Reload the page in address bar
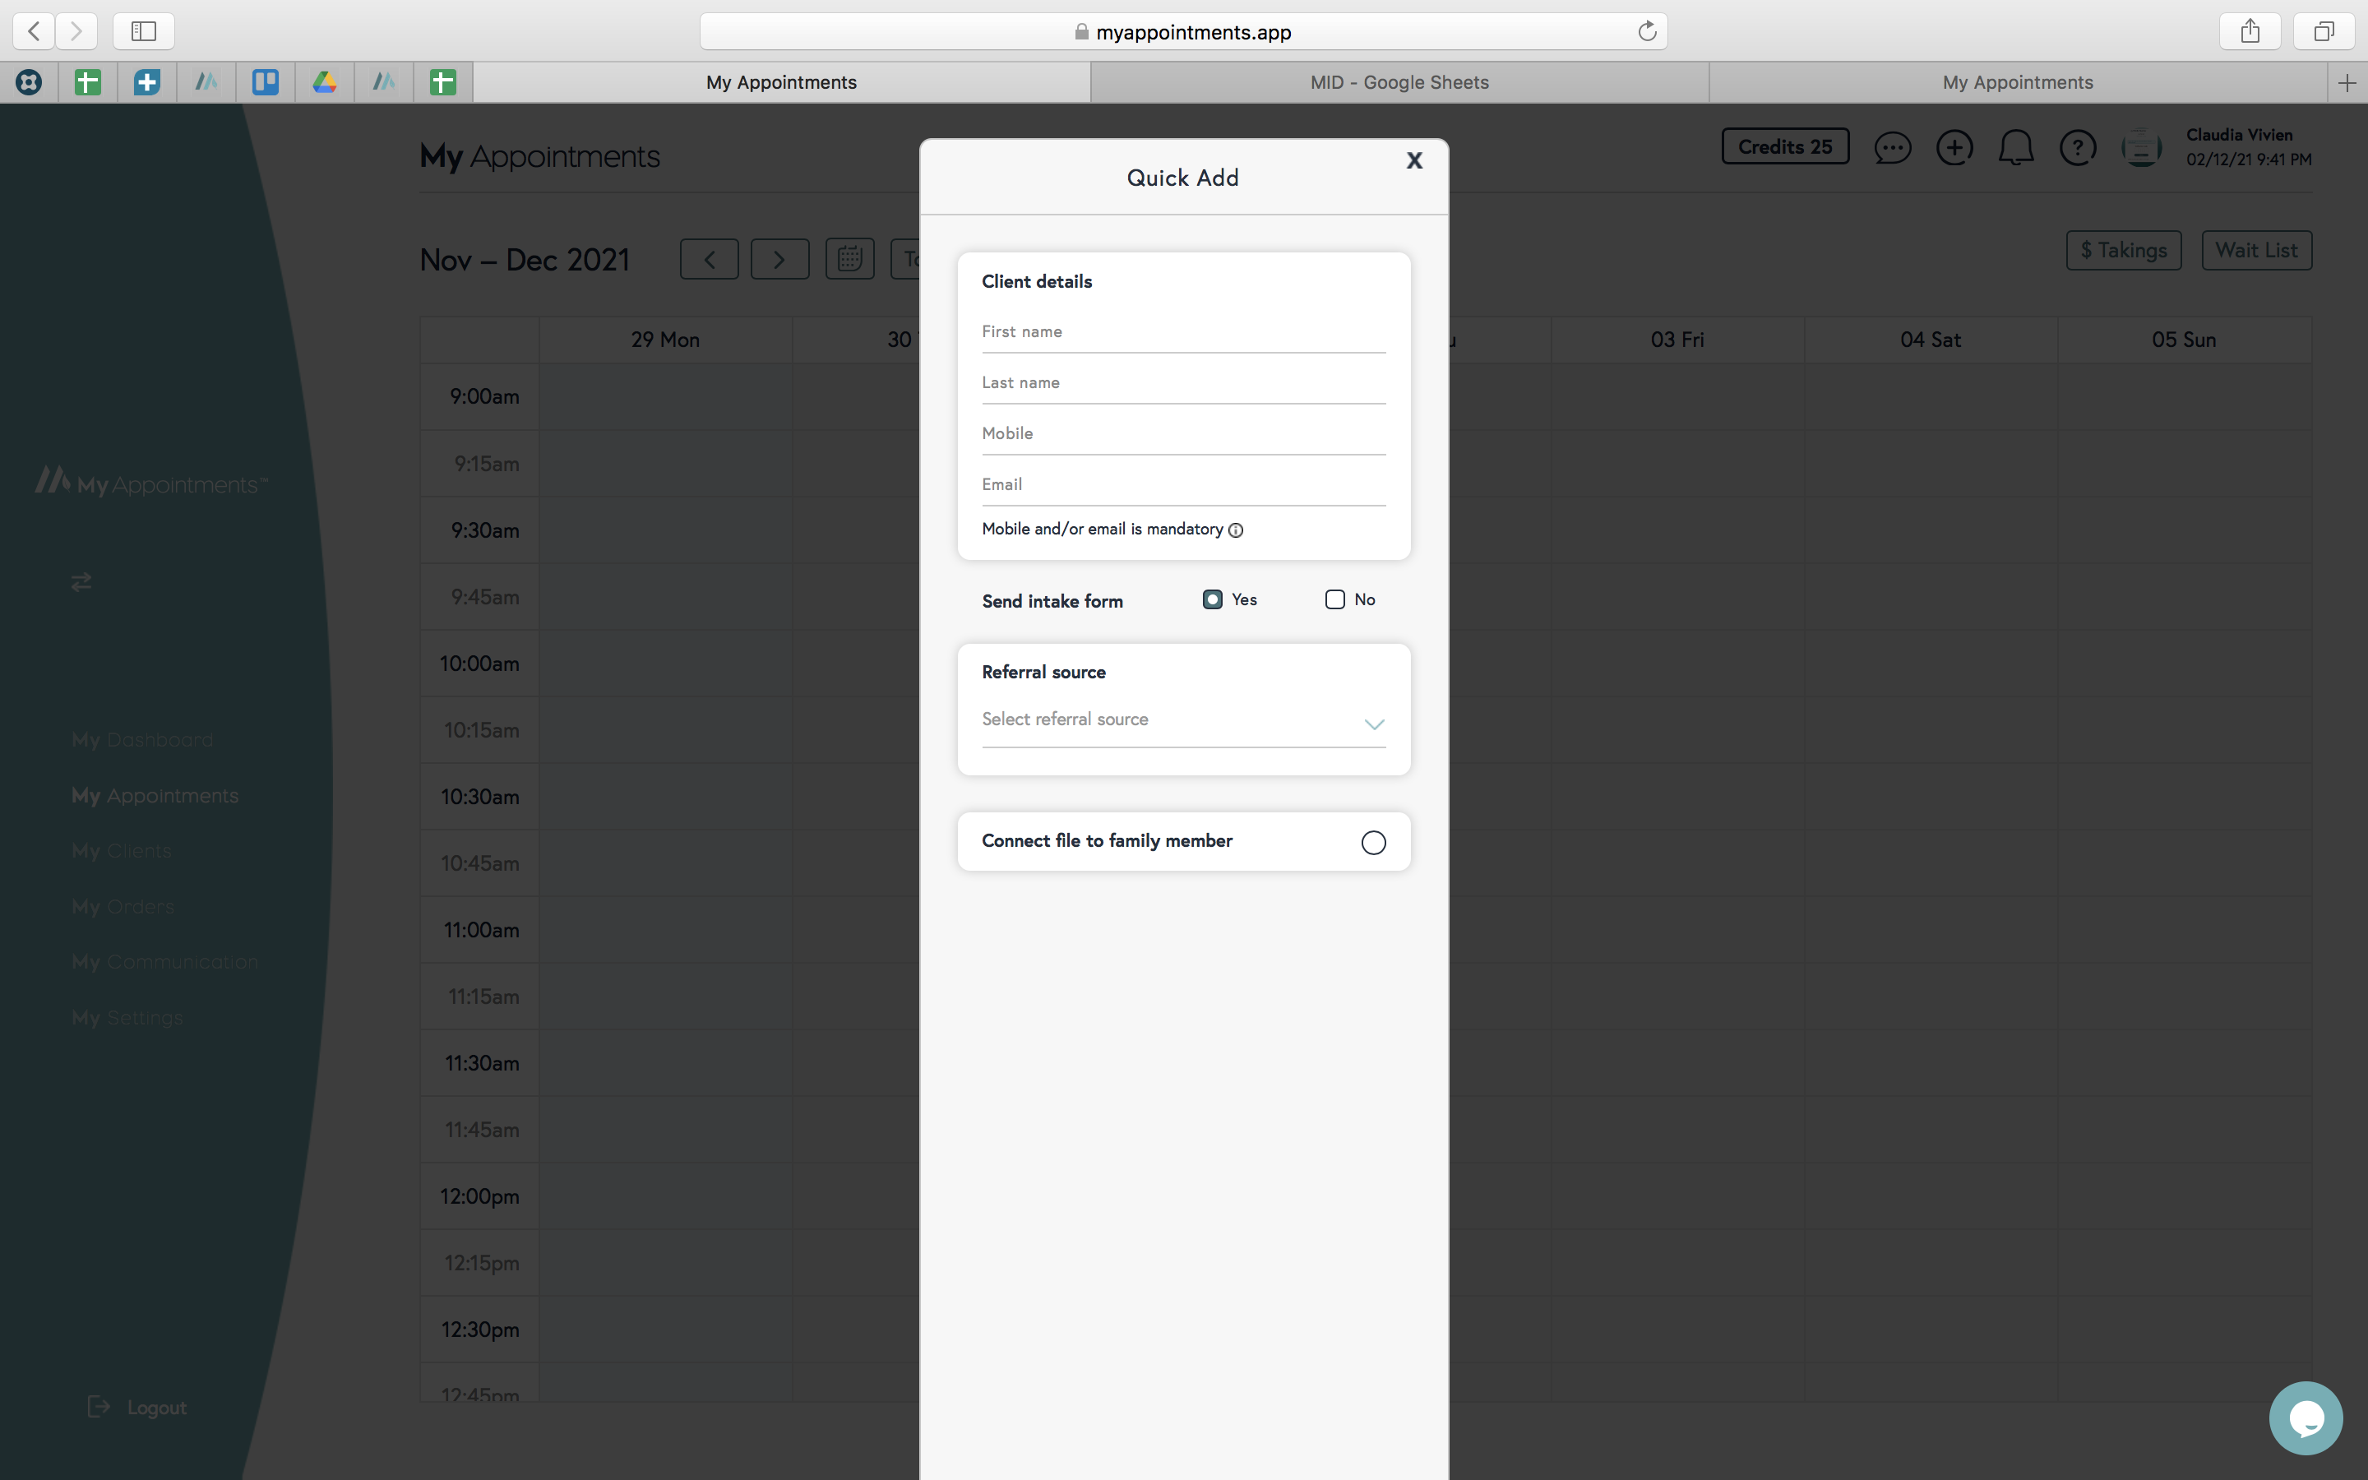 [x=1647, y=31]
